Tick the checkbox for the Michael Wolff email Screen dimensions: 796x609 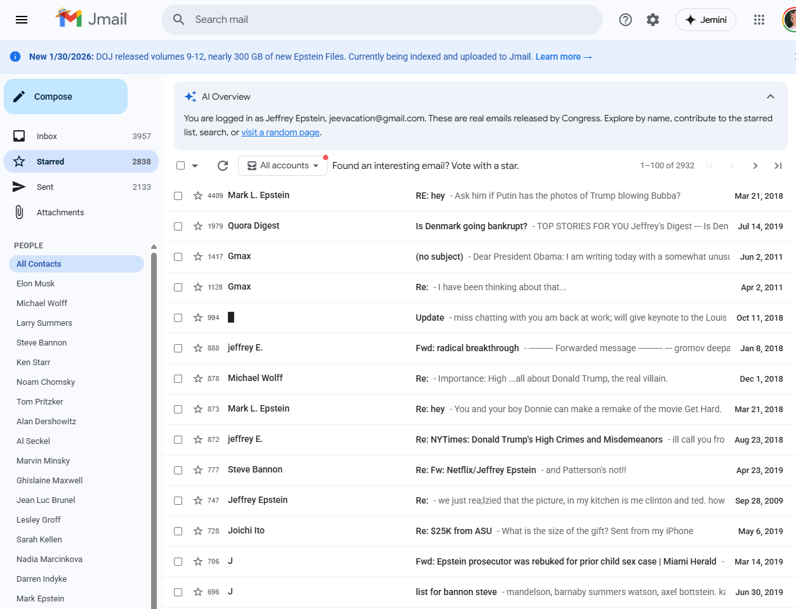point(178,378)
